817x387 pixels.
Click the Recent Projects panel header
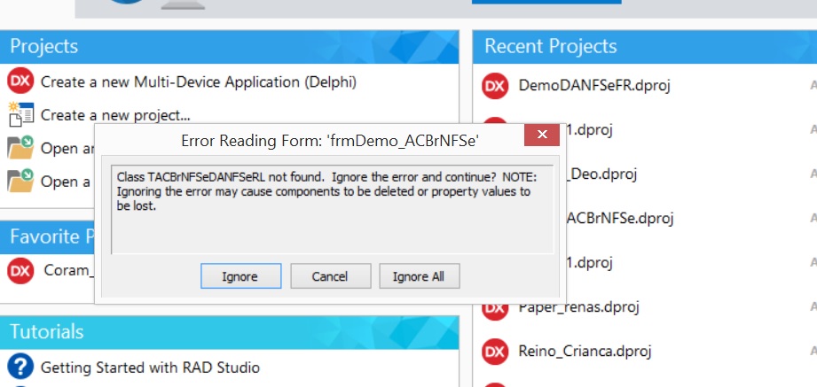click(645, 47)
